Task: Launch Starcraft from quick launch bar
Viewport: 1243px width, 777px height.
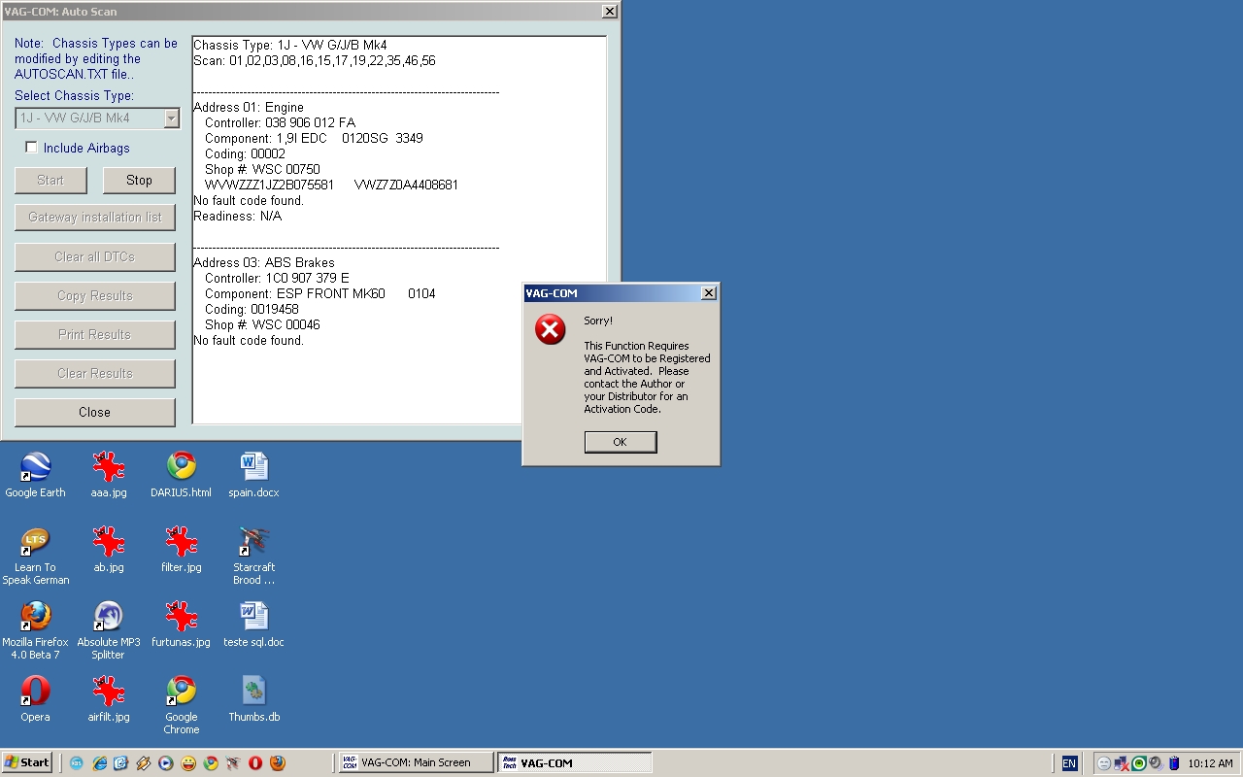Action: click(x=233, y=763)
